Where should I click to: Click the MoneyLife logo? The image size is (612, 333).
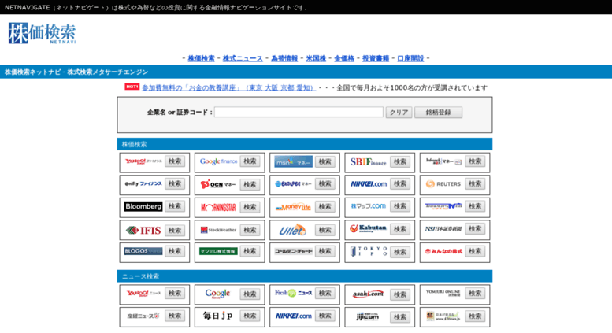pos(293,207)
